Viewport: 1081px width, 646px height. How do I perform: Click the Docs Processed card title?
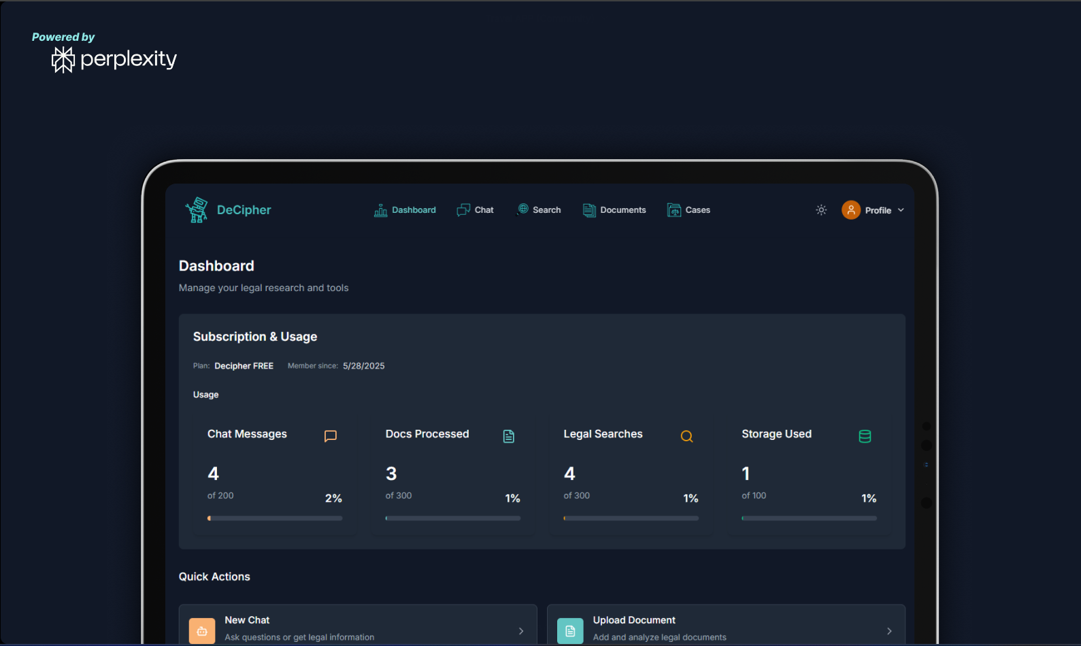coord(427,434)
